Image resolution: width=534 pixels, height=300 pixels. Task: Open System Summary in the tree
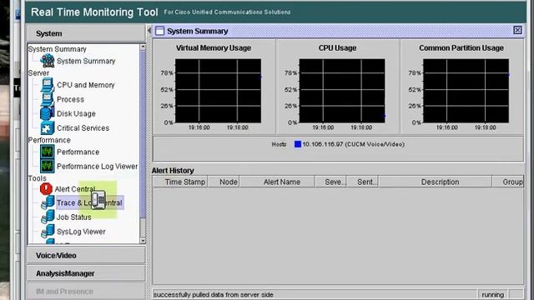click(86, 61)
